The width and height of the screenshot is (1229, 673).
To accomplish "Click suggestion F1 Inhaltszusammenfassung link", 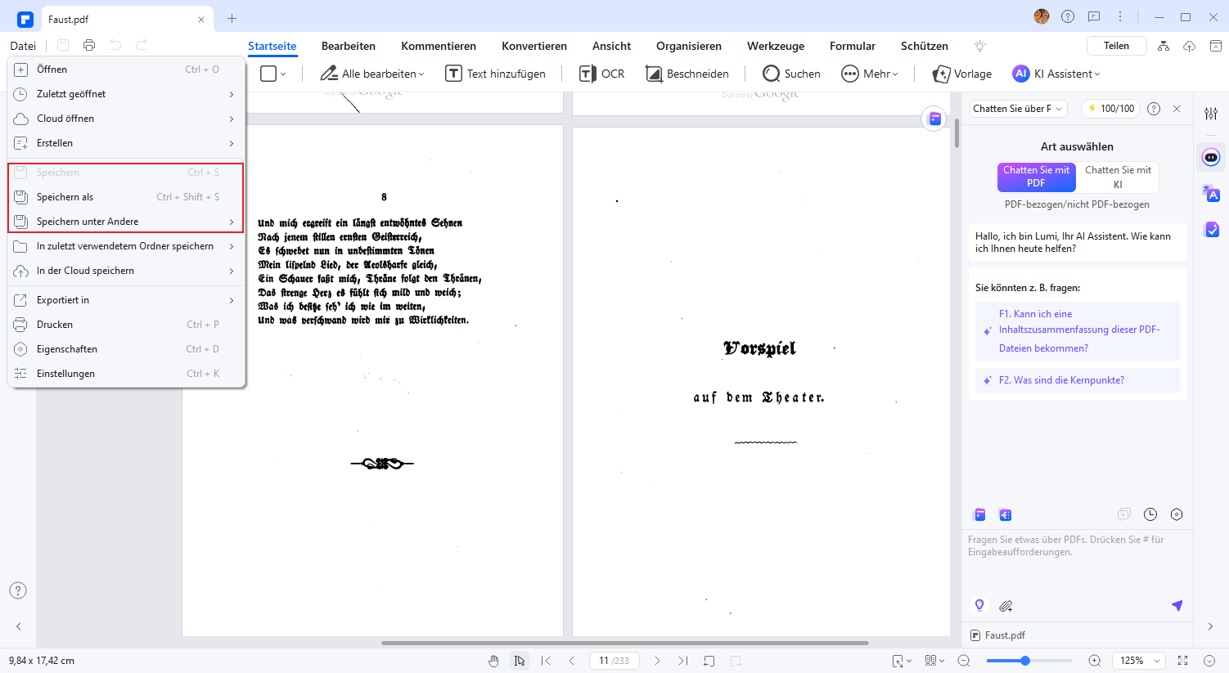I will pyautogui.click(x=1078, y=331).
